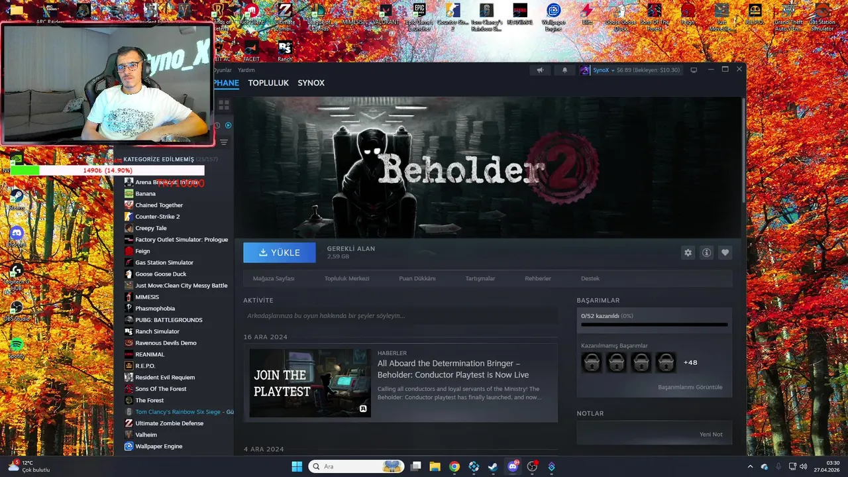Add Beholder 2 to favorites heart icon

725,252
